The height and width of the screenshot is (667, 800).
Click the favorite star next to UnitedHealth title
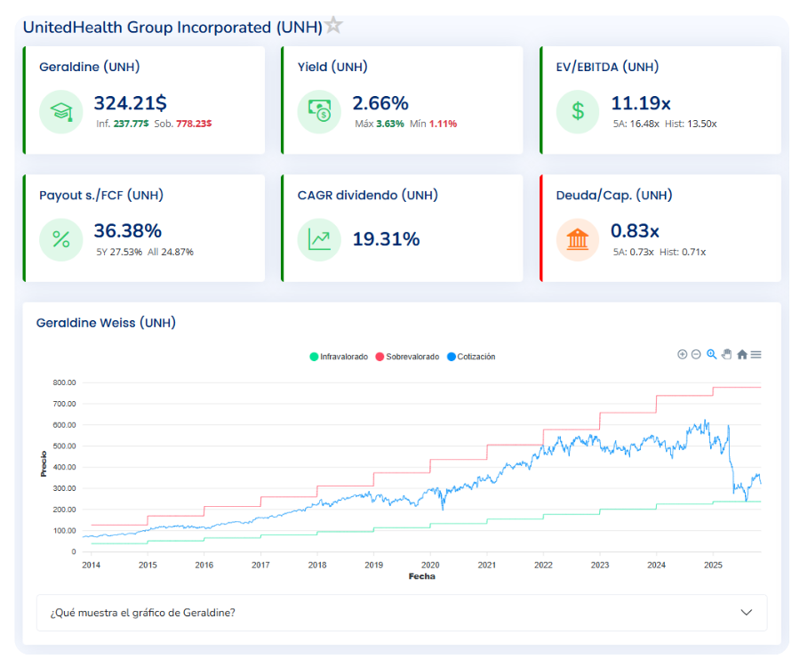(333, 26)
